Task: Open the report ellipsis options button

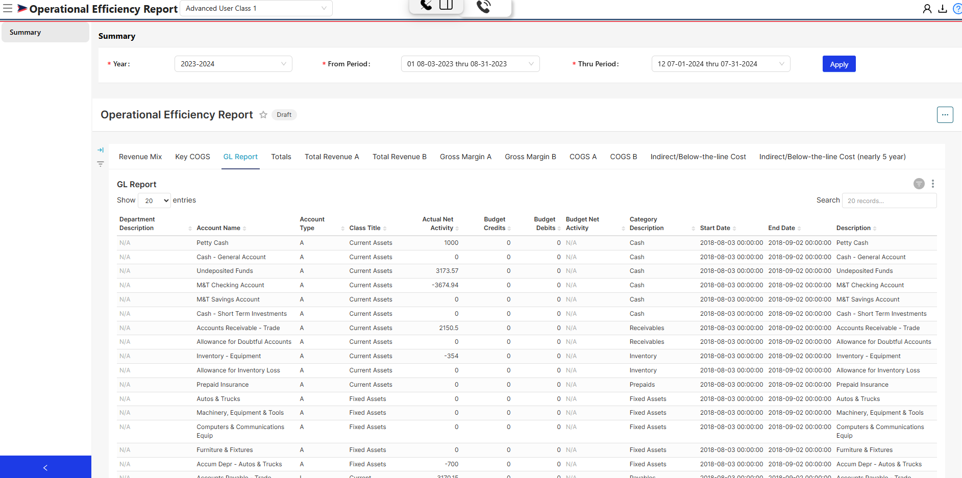Action: pyautogui.click(x=945, y=115)
